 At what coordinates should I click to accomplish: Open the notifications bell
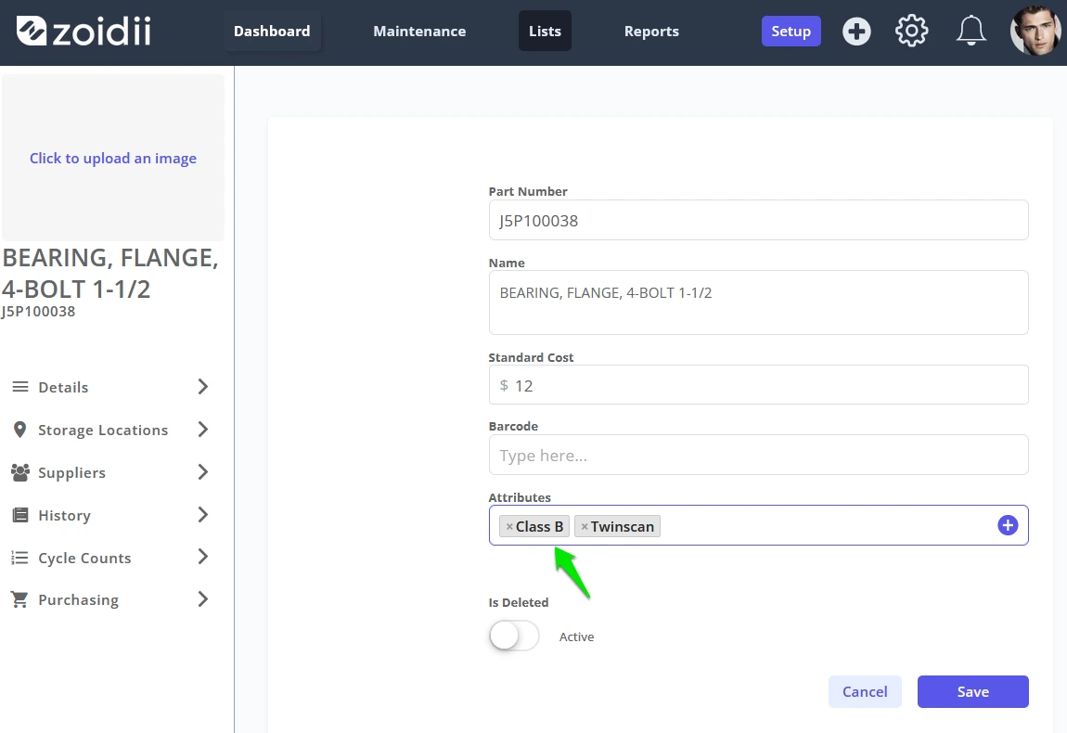[971, 31]
